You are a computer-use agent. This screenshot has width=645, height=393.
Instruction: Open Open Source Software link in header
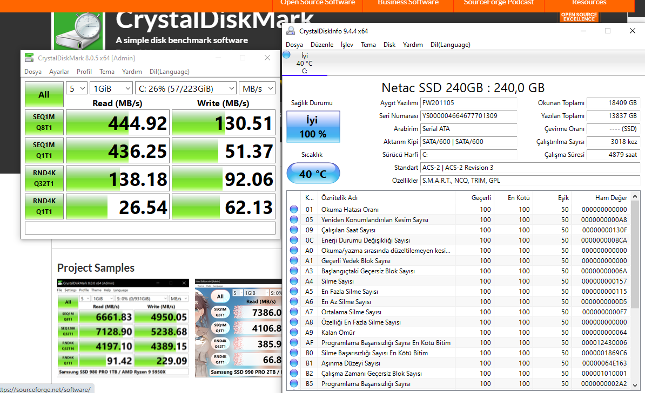pyautogui.click(x=318, y=3)
